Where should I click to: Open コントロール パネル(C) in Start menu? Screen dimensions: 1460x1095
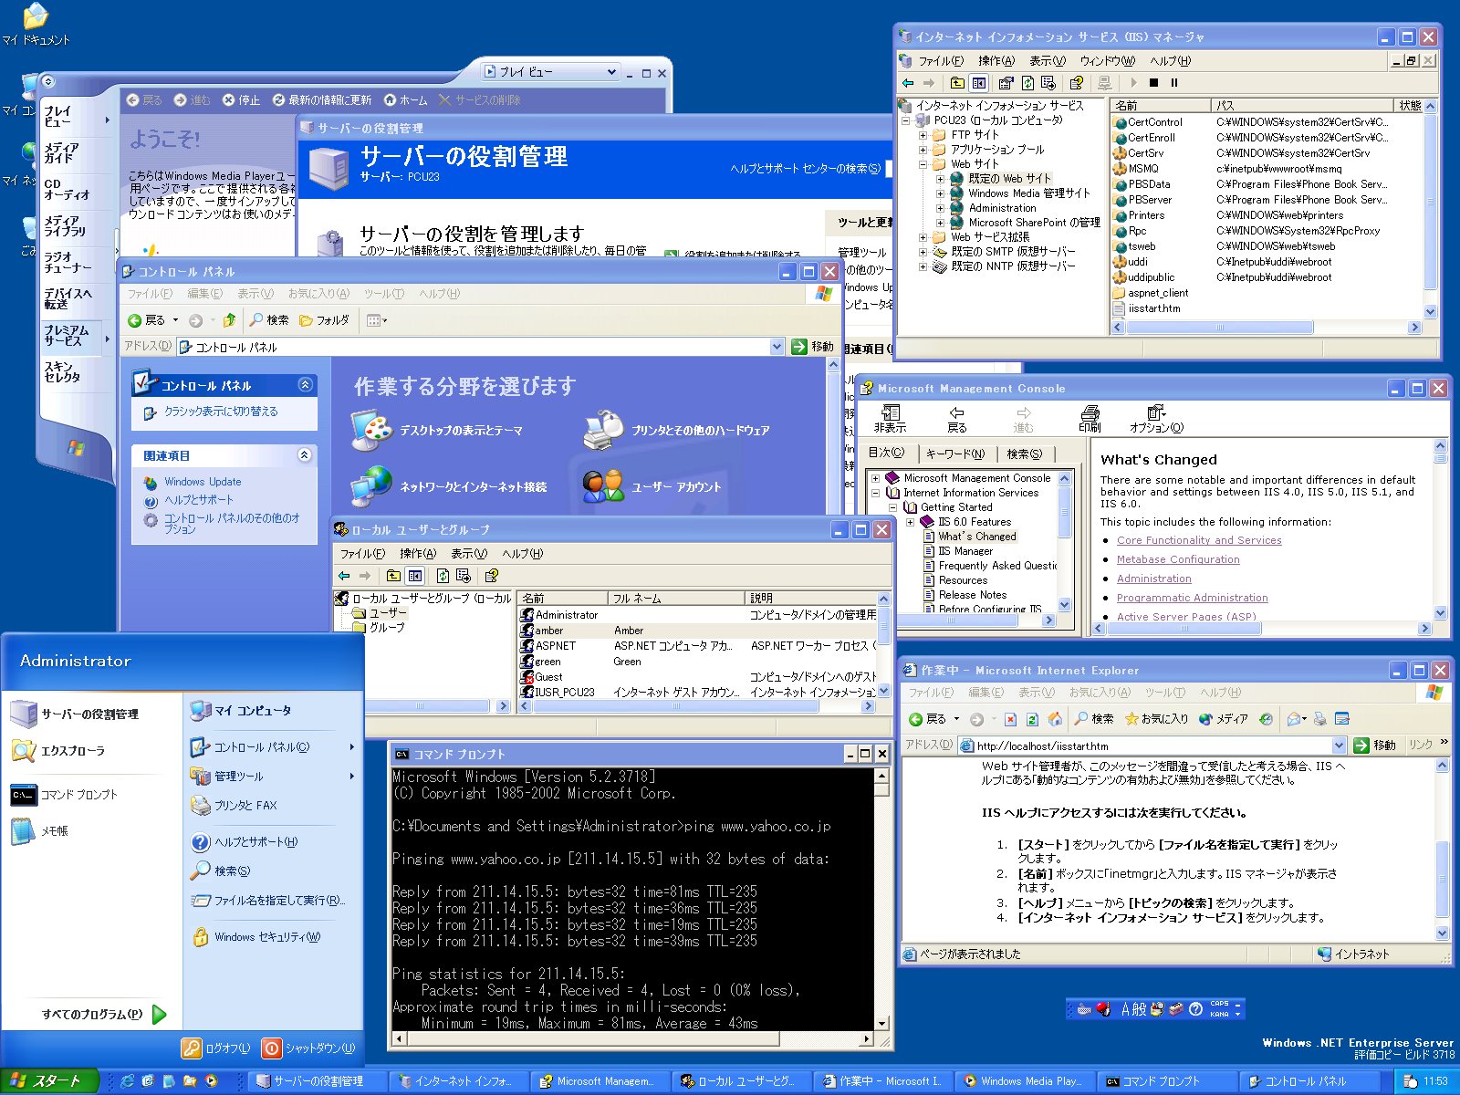pyautogui.click(x=262, y=747)
